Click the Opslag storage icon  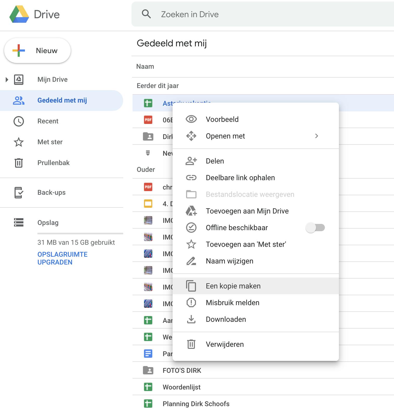(19, 222)
